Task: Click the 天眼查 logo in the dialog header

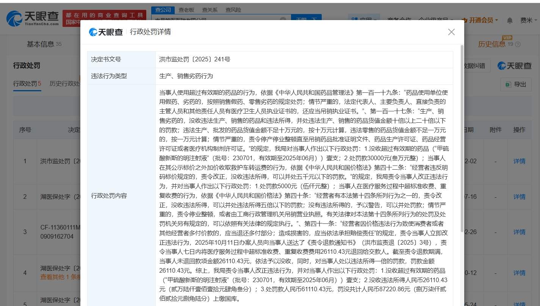Action: [x=106, y=32]
